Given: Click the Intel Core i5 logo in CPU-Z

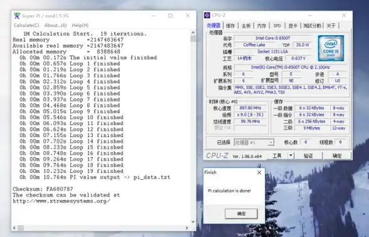Looking at the screenshot, I should click(331, 48).
